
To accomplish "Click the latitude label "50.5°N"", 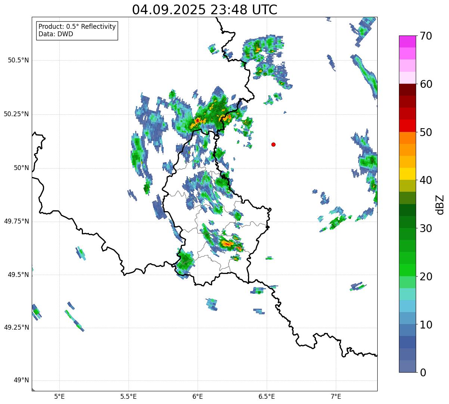I will tap(18, 60).
